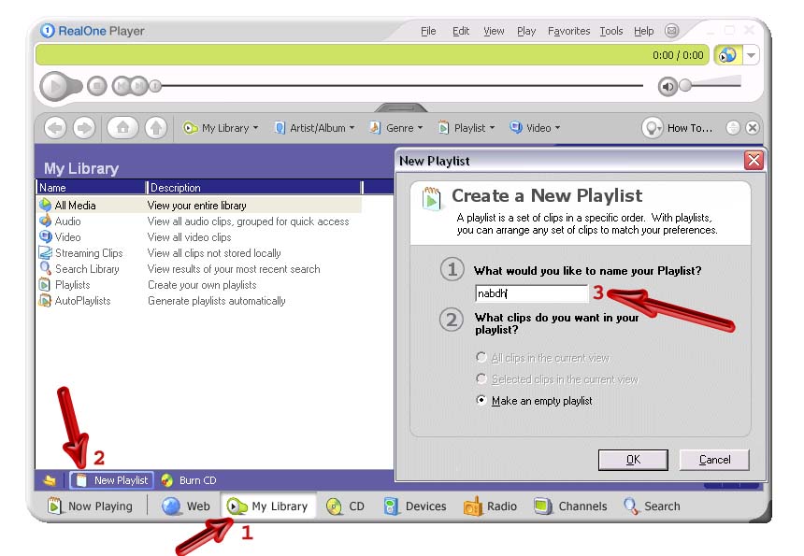Click the RealOne Player logo icon

pos(47,31)
